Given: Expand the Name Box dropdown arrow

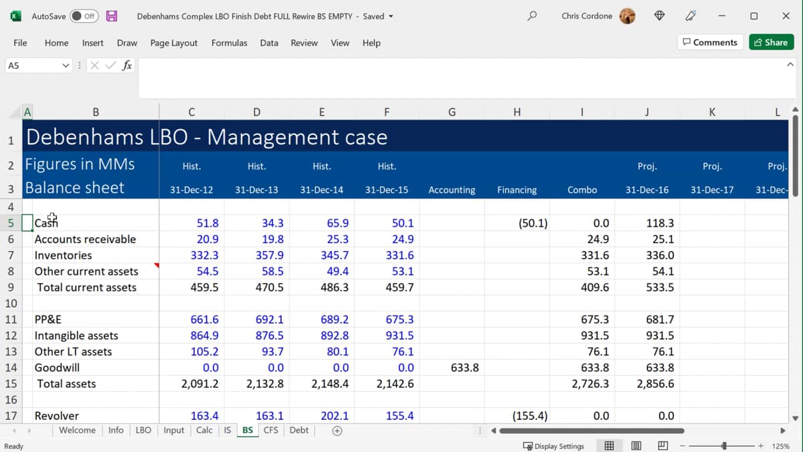Looking at the screenshot, I should [66, 66].
